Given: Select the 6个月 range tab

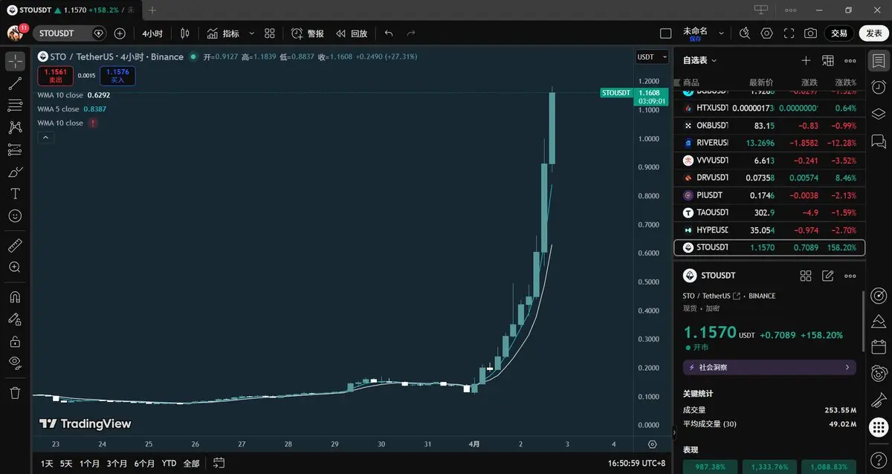Looking at the screenshot, I should click(x=144, y=463).
